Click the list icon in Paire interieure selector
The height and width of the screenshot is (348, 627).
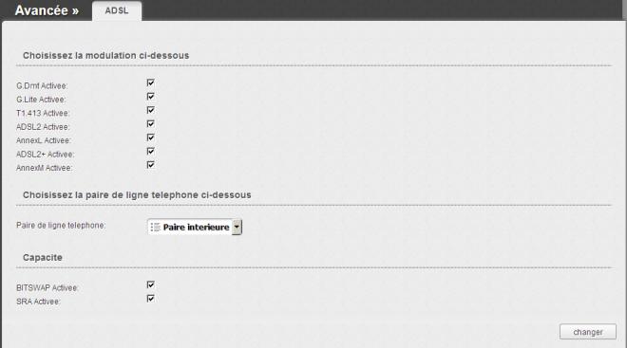[155, 227]
